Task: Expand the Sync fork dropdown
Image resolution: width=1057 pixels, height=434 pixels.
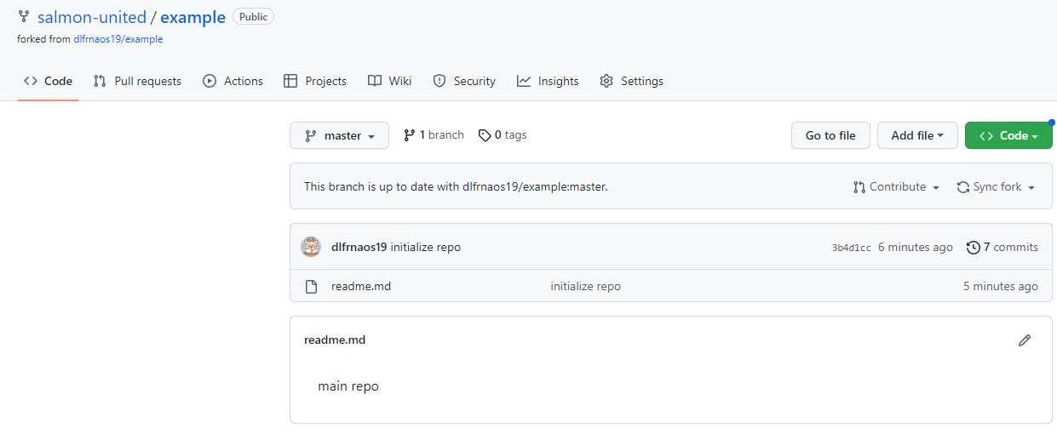Action: pos(996,186)
